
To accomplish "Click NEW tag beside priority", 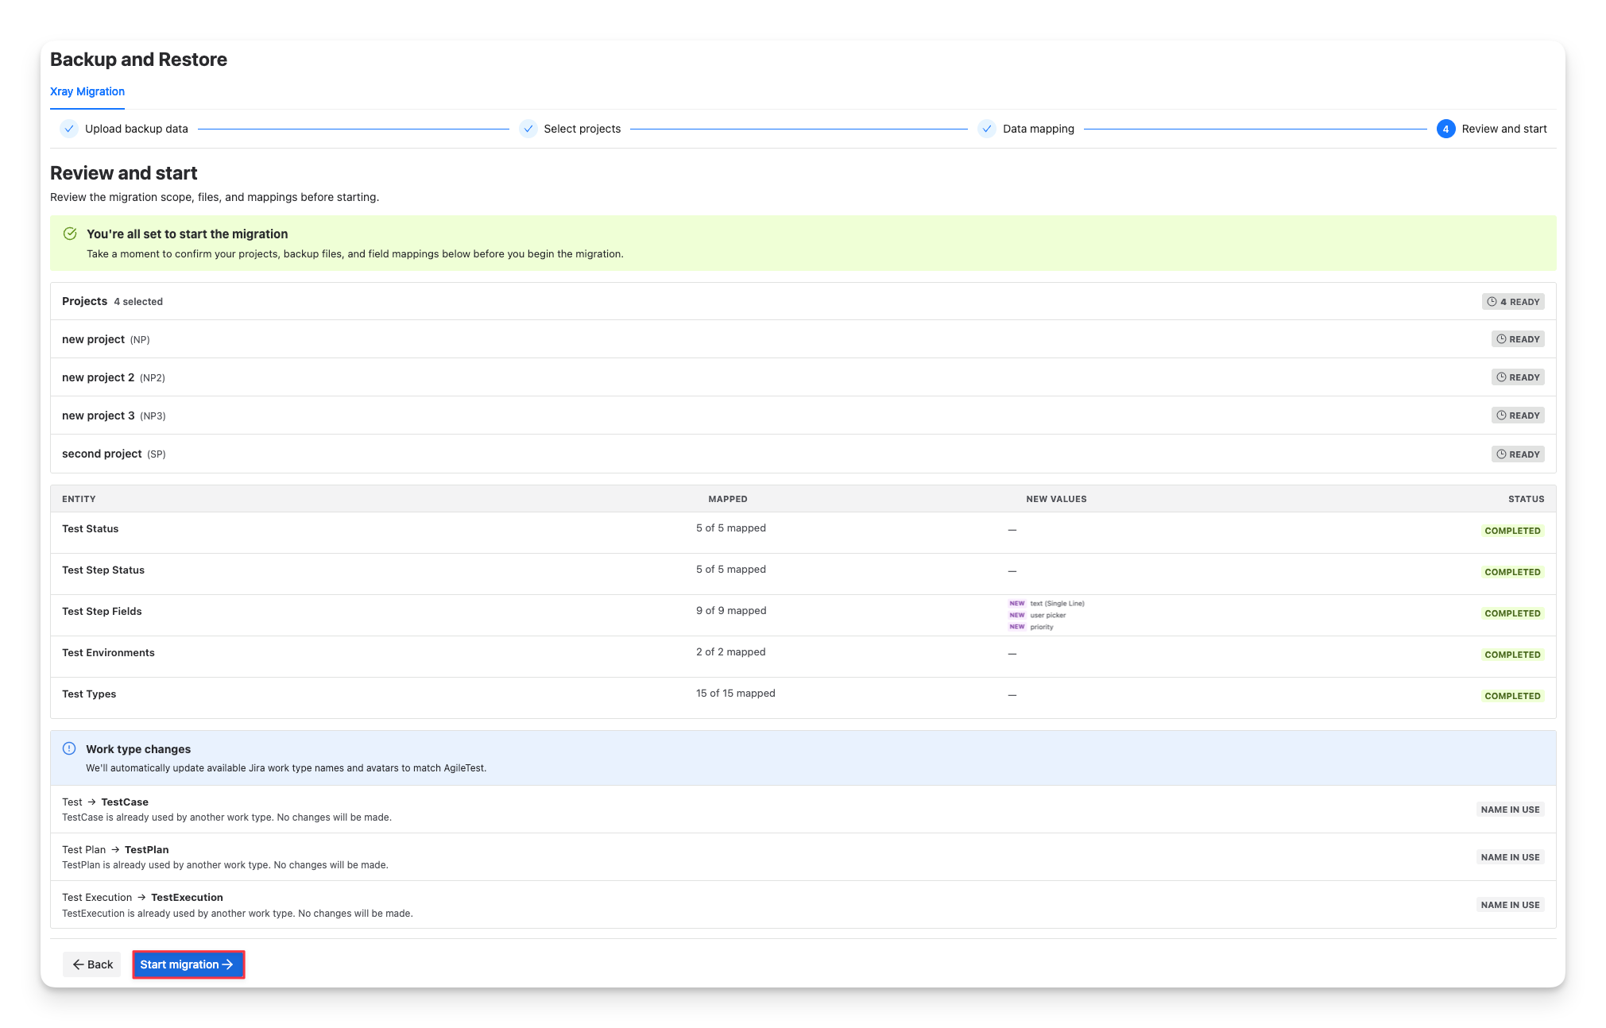I will pyautogui.click(x=1016, y=627).
